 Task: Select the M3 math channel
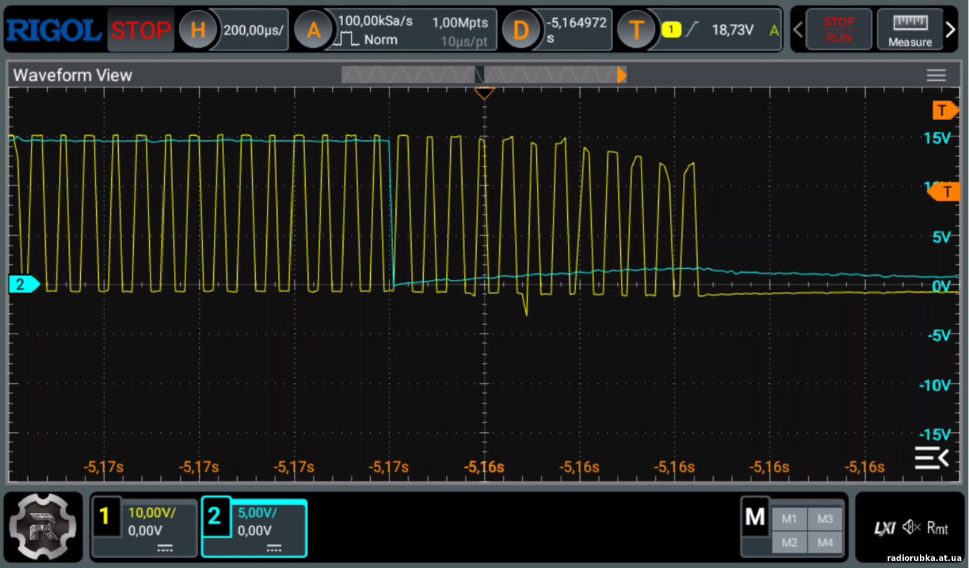click(825, 519)
